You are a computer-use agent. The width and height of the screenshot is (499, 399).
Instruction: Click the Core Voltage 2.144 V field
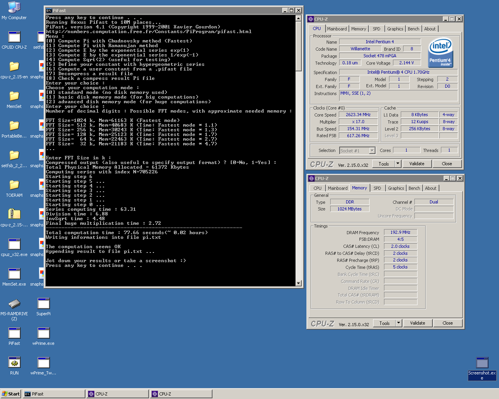tap(407, 63)
